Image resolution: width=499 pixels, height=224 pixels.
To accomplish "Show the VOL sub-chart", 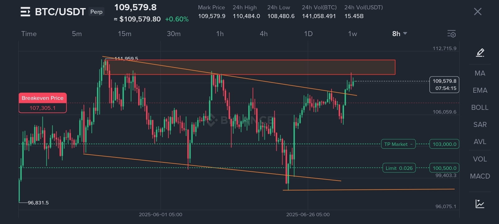I will (480, 159).
